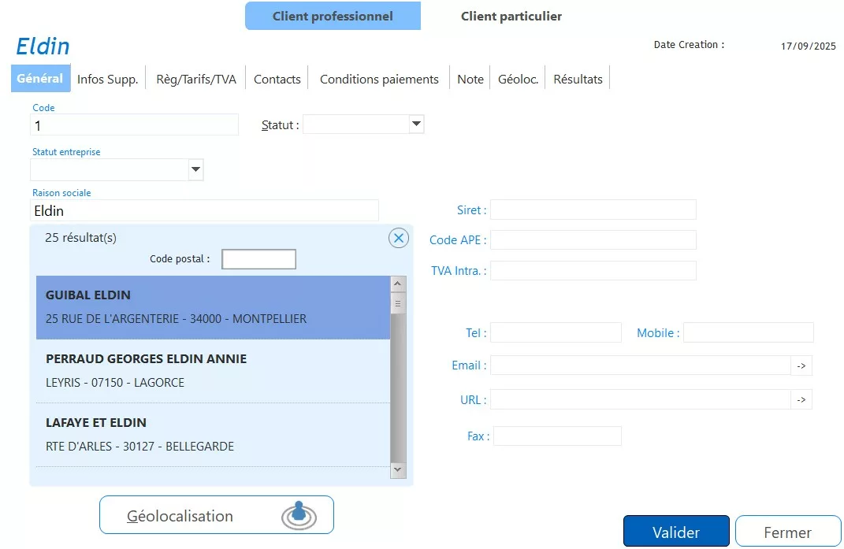Expand the Statut entreprise dropdown
This screenshot has width=844, height=549.
click(x=196, y=169)
